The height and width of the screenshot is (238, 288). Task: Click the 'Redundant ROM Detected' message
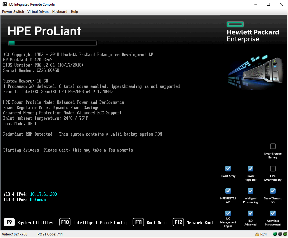click(x=83, y=134)
